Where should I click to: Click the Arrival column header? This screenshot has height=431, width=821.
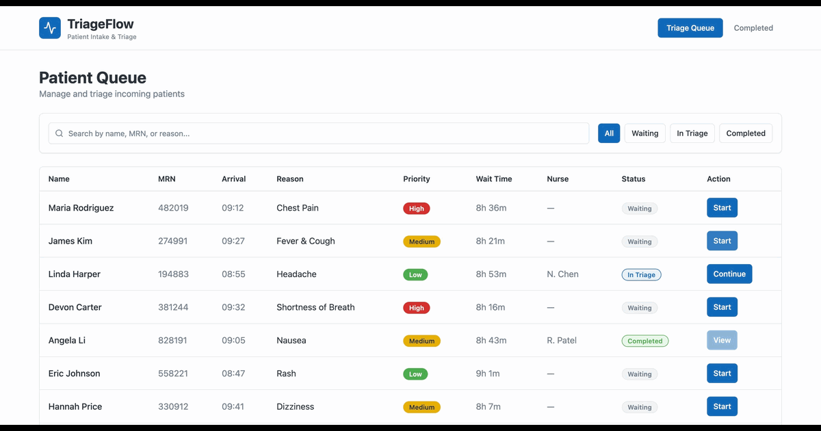[234, 179]
